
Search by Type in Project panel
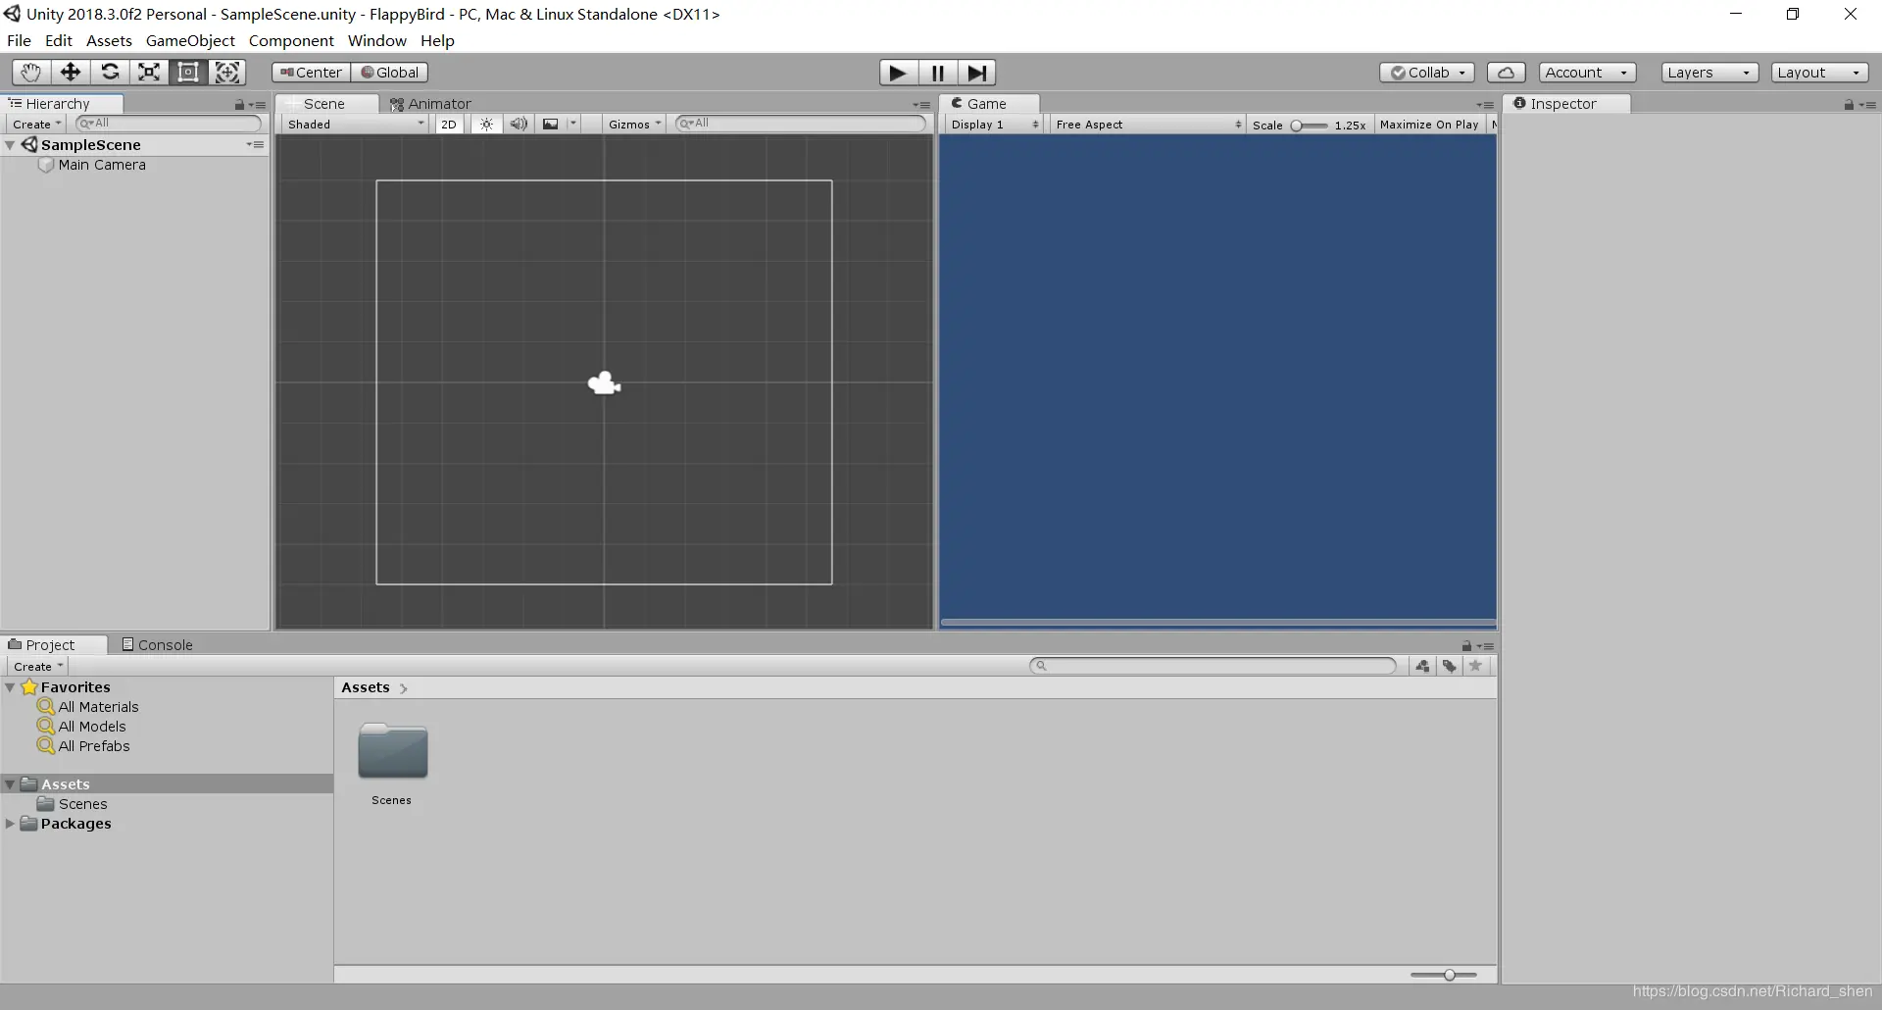click(1423, 667)
